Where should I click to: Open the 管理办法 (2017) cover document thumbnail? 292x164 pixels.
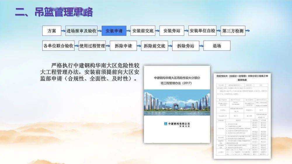point(177,104)
